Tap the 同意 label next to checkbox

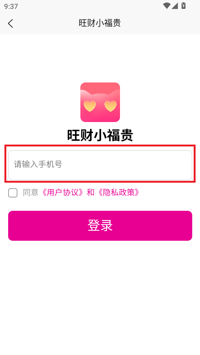[30, 192]
